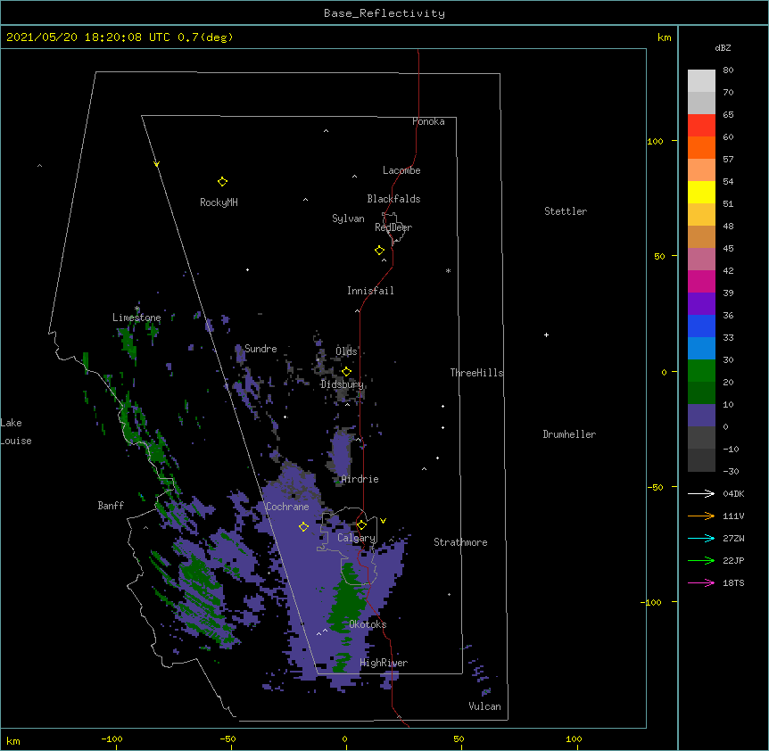Viewport: 769px width, 751px height.
Task: Click the Olds label
Action: (x=346, y=351)
